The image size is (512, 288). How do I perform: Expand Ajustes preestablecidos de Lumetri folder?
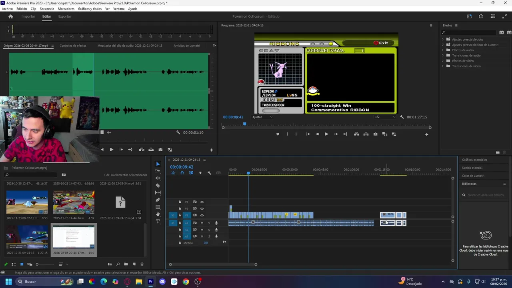coord(443,45)
